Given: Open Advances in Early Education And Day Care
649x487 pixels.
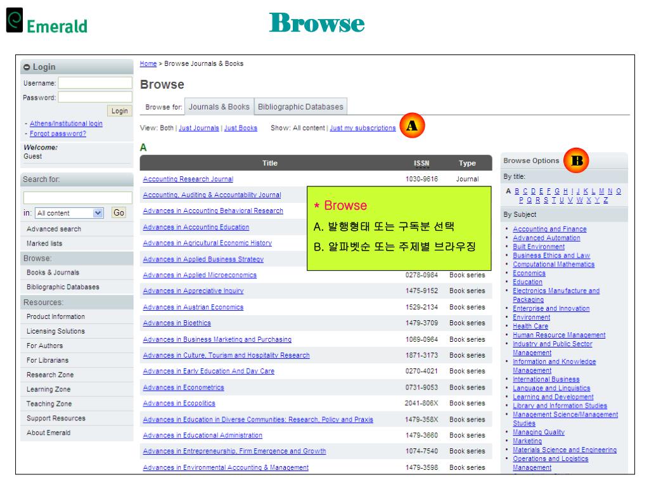Looking at the screenshot, I should pyautogui.click(x=209, y=371).
